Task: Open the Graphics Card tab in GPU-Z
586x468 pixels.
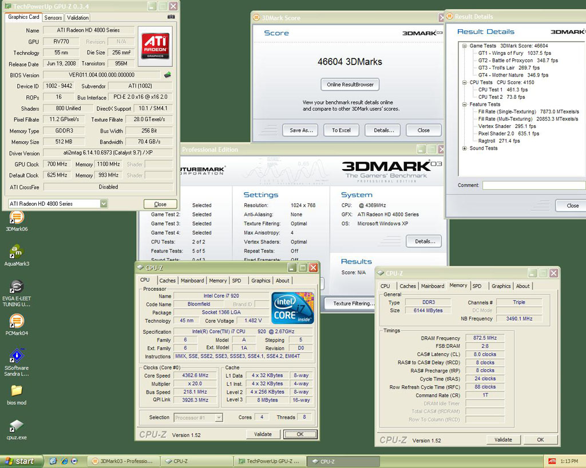Action: pos(23,17)
